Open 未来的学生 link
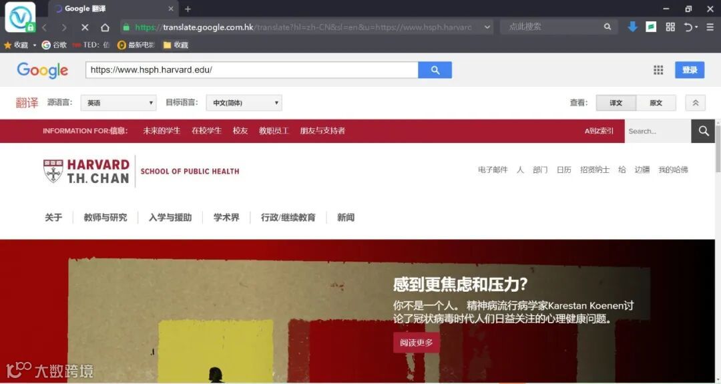 [162, 131]
